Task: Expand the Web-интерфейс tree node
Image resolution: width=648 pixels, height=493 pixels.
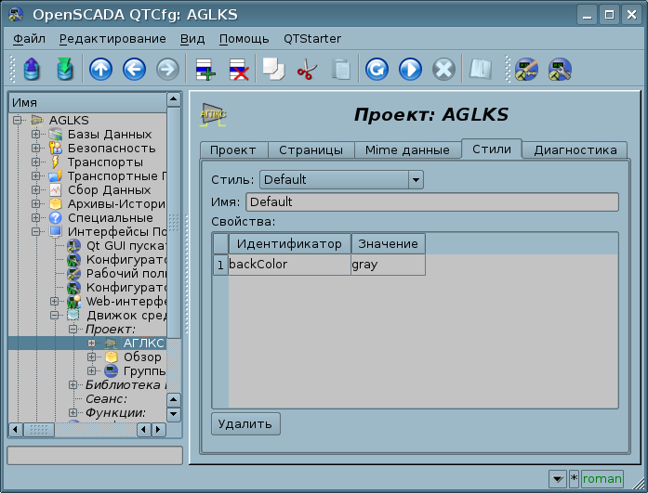Action: point(55,302)
